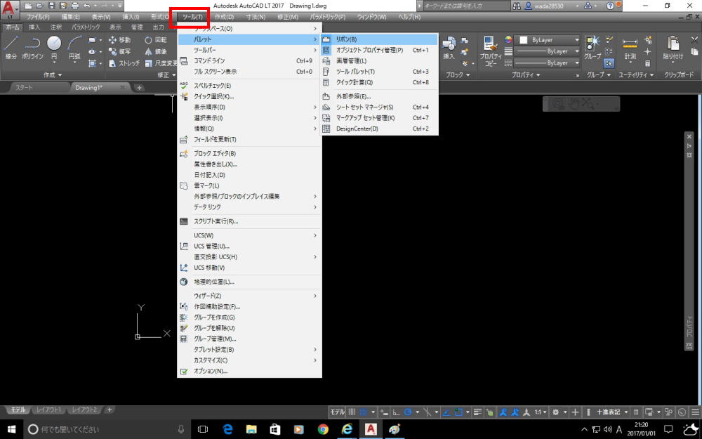Image resolution: width=702 pixels, height=439 pixels.
Task: Click the Save icon in quick access toolbar
Action: (51, 6)
